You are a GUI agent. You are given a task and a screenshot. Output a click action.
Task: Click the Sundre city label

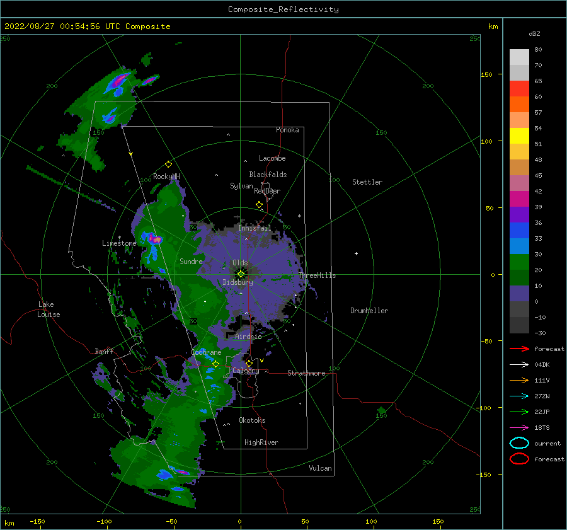[191, 261]
